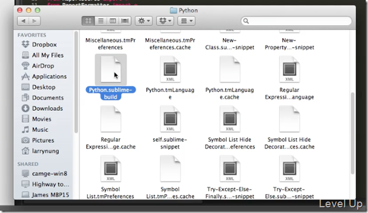Select Try-Except-Else-Finally.s...-snippet file icon
This screenshot has width=368, height=213.
tap(230, 169)
